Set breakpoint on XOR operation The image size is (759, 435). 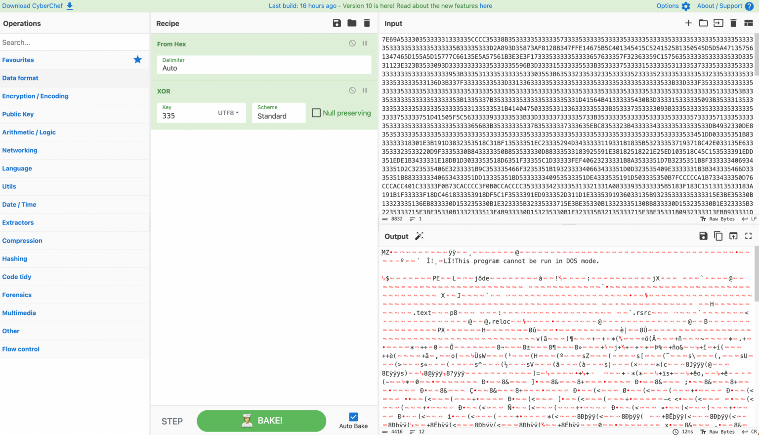pyautogui.click(x=365, y=90)
